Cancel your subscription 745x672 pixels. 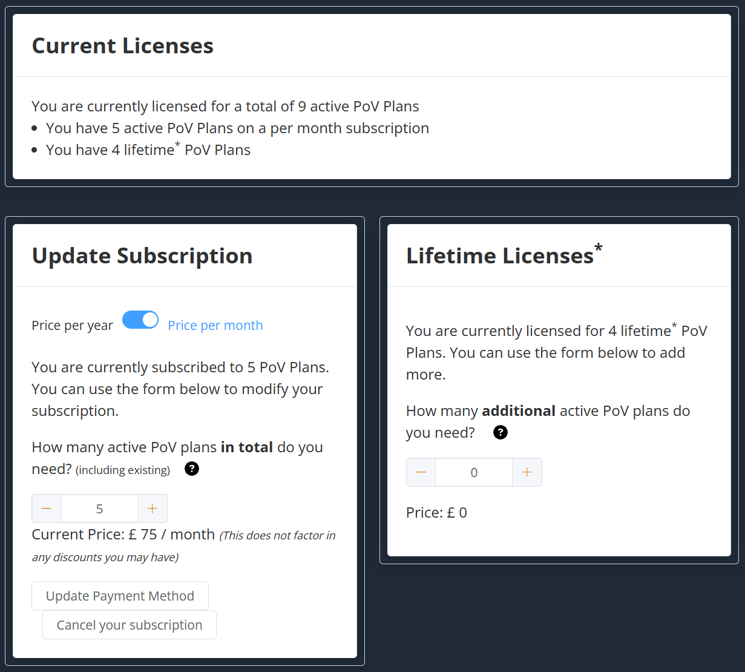click(130, 625)
